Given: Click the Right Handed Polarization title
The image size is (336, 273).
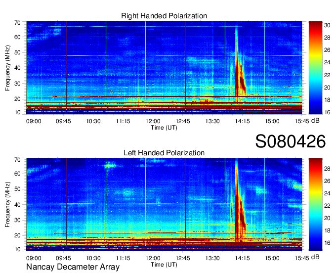Looking at the screenshot, I should [164, 16].
